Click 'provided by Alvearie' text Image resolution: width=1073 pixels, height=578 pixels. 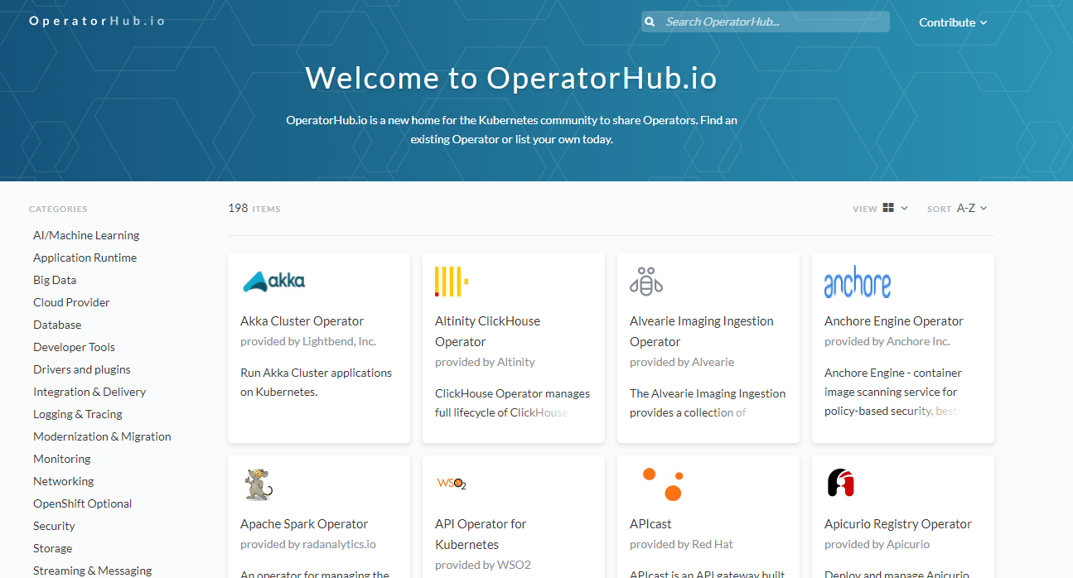tap(682, 362)
